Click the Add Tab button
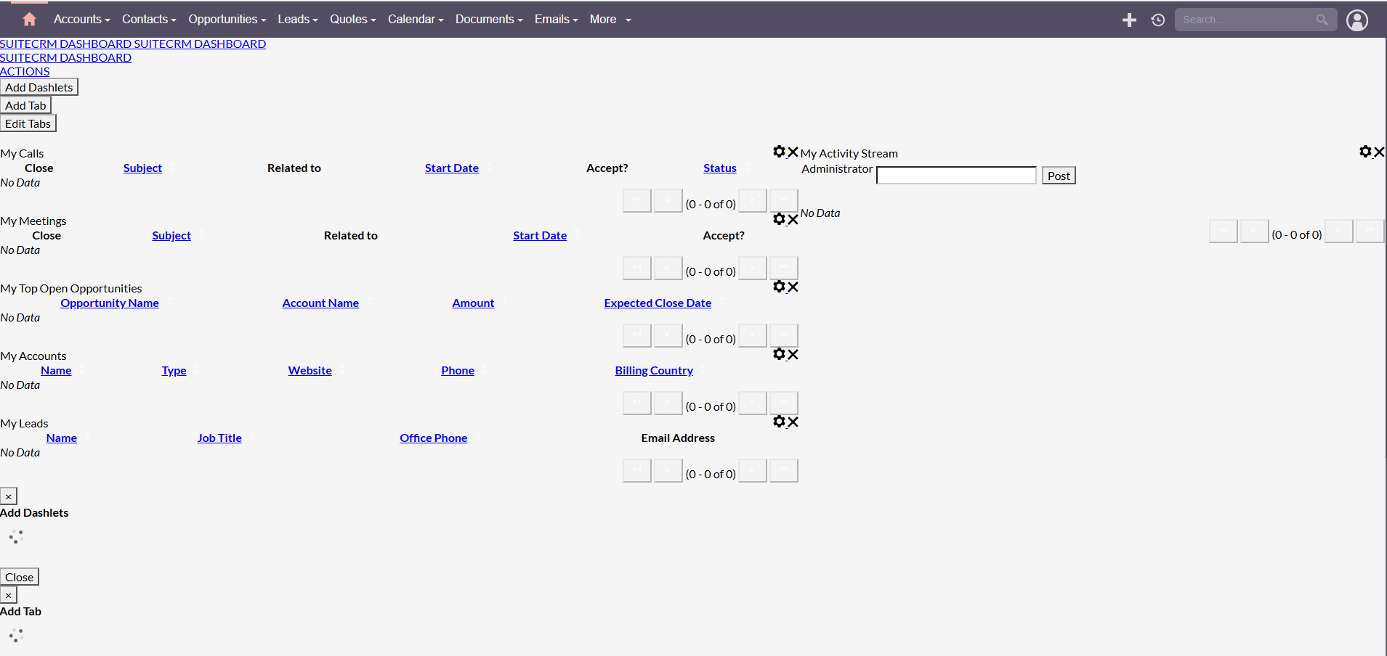The image size is (1387, 656). (x=25, y=105)
